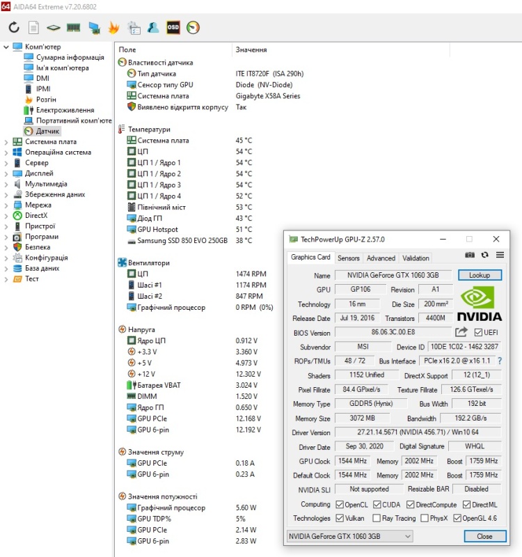
Task: Select the База даних tree item
Action: [x=42, y=268]
